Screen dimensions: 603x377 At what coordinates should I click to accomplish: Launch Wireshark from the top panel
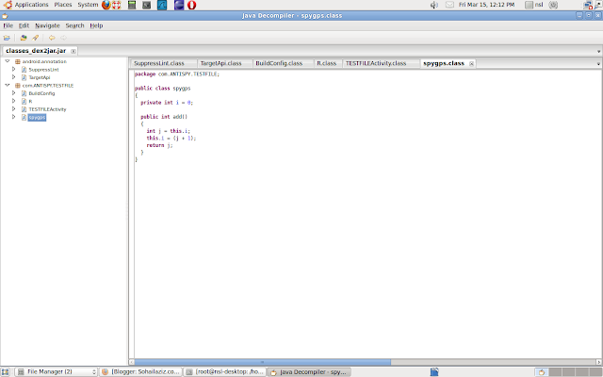coord(162,5)
